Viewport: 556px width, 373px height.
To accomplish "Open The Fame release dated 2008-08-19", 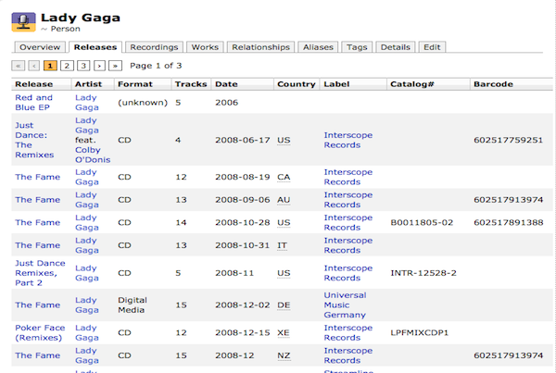I will tap(38, 177).
